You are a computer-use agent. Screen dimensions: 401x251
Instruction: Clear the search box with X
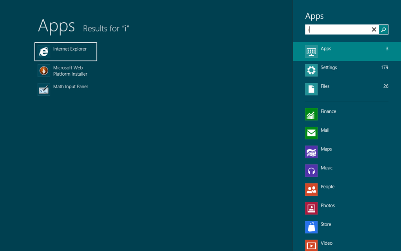click(374, 29)
